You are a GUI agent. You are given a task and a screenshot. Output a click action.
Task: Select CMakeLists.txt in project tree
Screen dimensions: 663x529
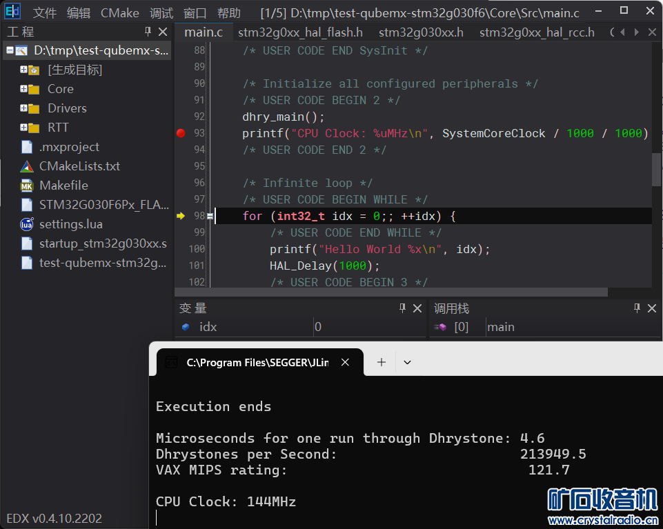(x=79, y=166)
